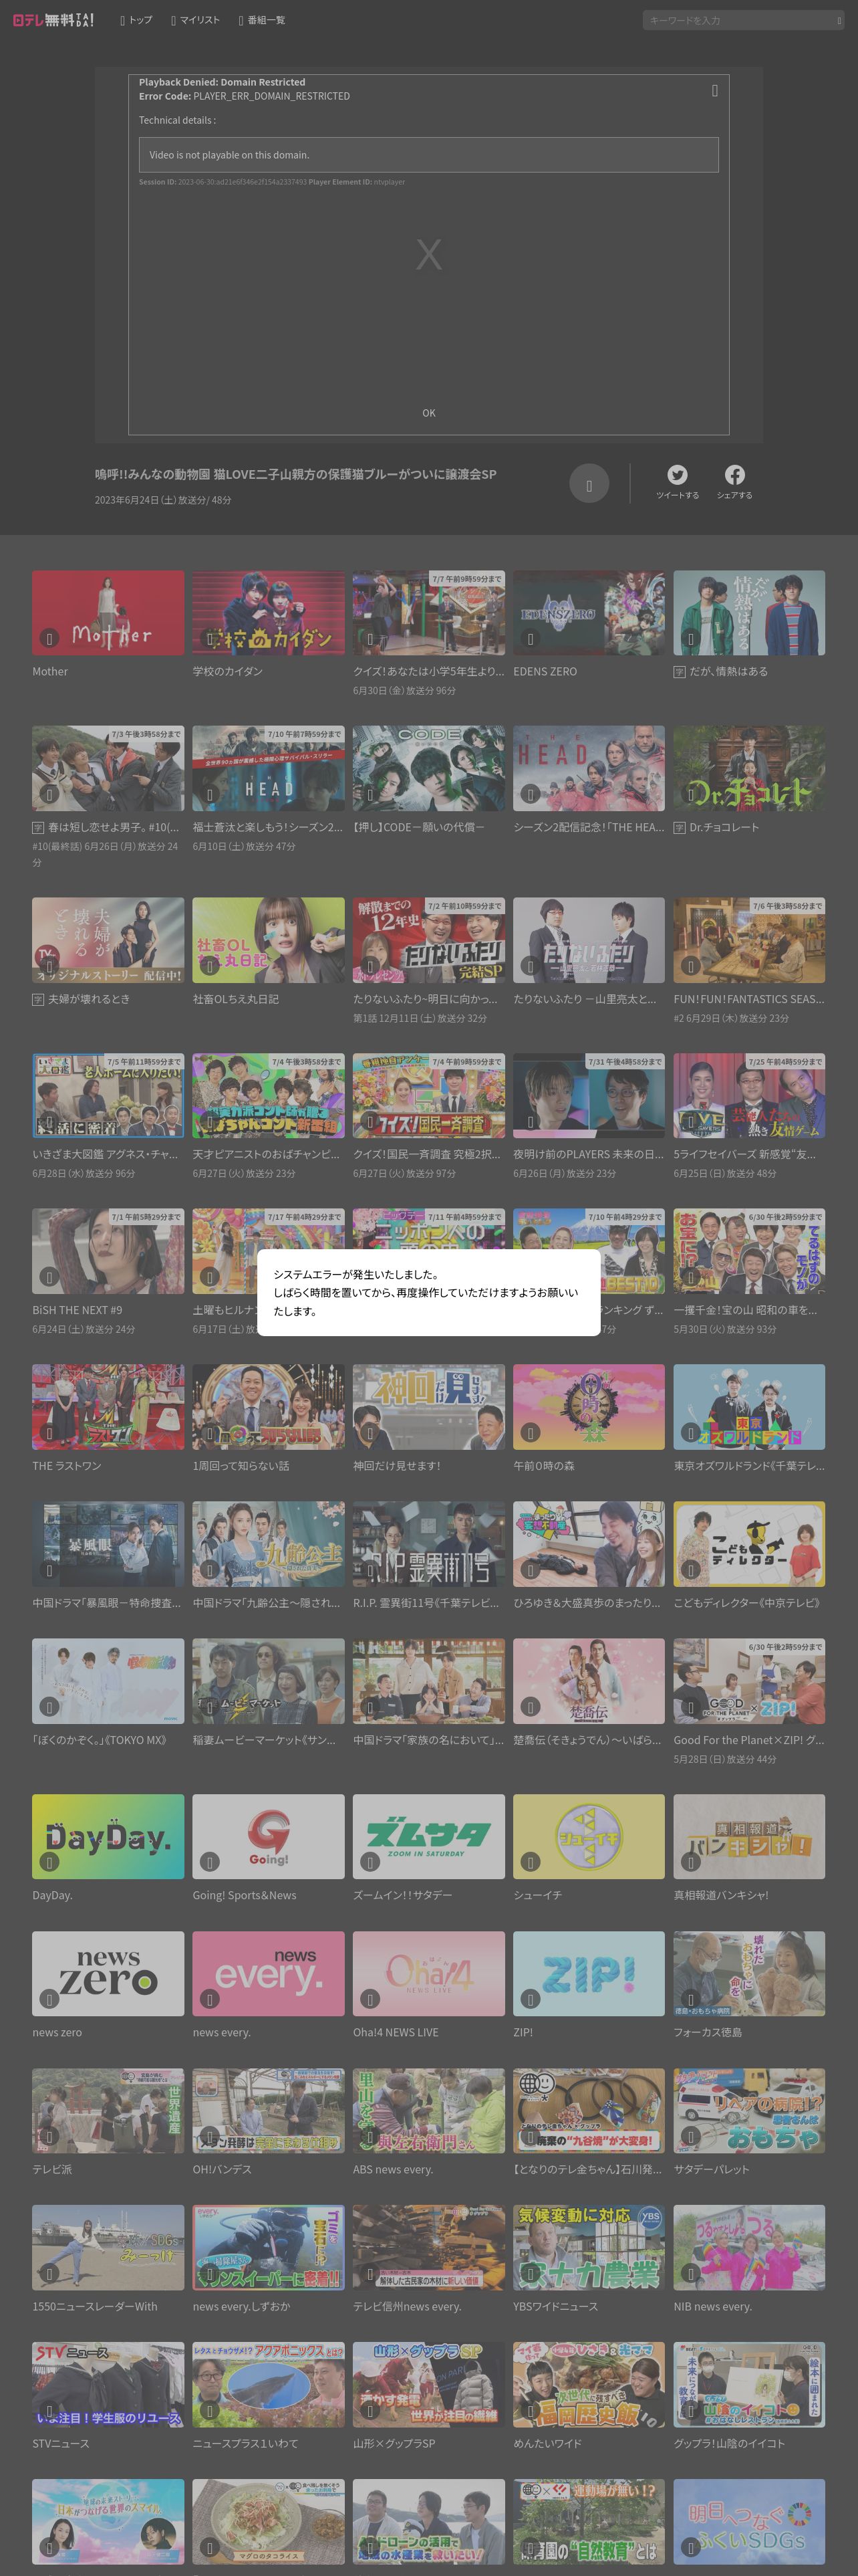Click the overlay icon on the Mother thumbnail
This screenshot has height=2576, width=858.
coord(49,638)
